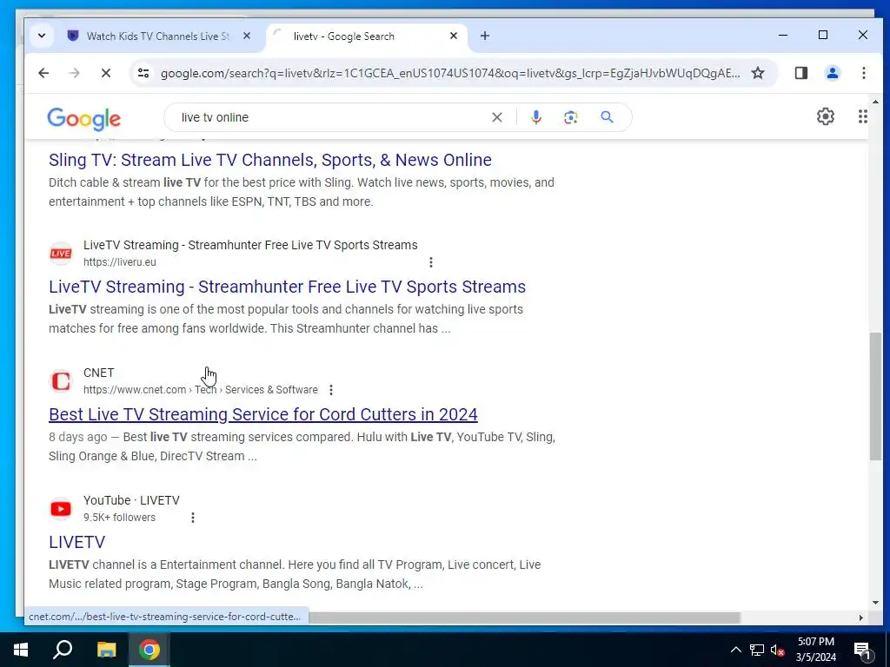Image resolution: width=890 pixels, height=667 pixels.
Task: Click the vertical scrollbar thumb
Action: coord(875,397)
